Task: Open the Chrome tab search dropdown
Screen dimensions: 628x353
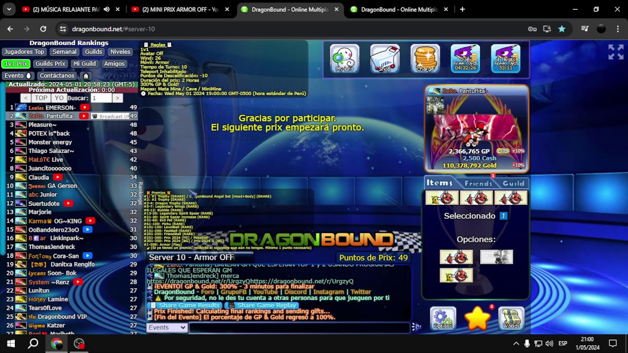Action: tap(9, 9)
